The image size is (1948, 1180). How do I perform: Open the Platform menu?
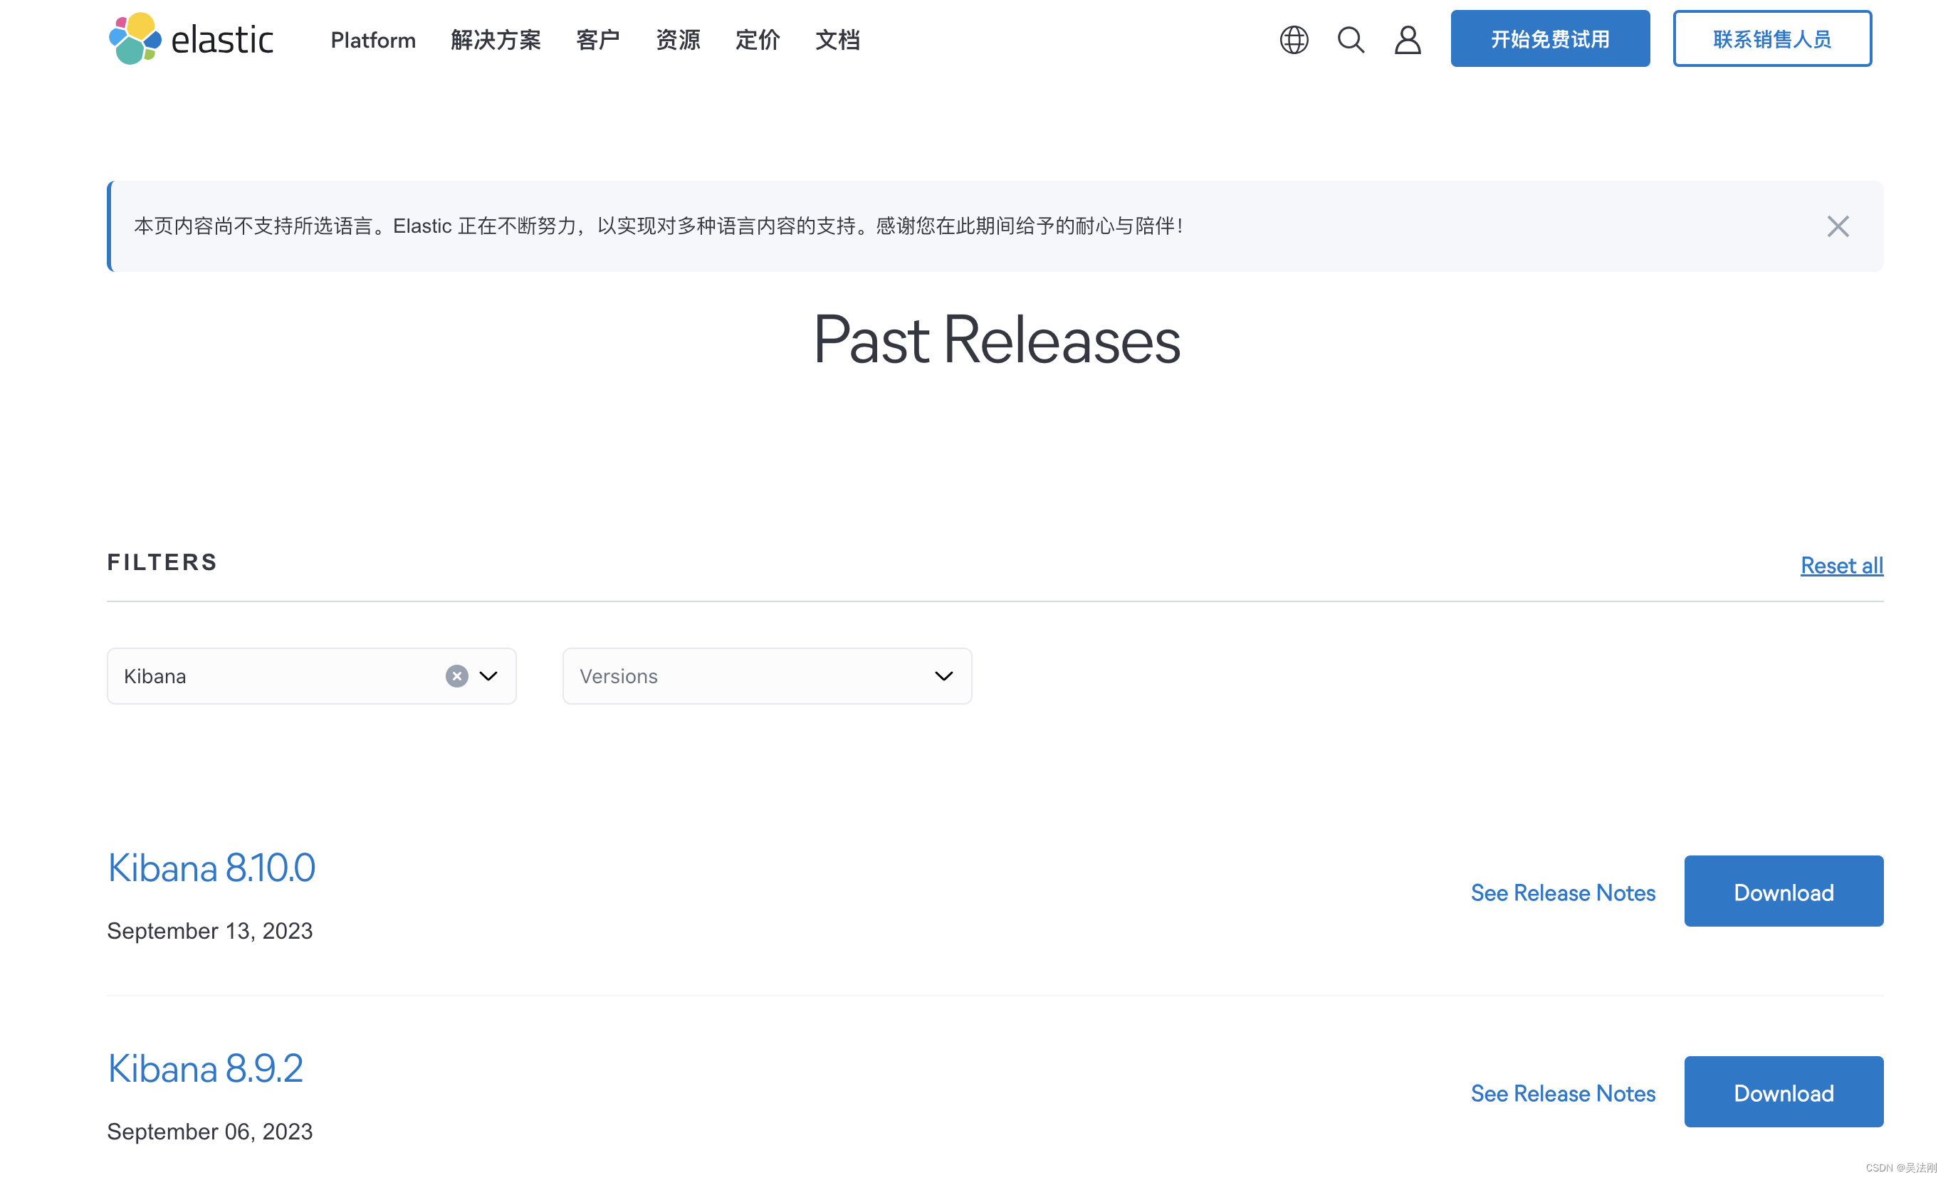(373, 40)
